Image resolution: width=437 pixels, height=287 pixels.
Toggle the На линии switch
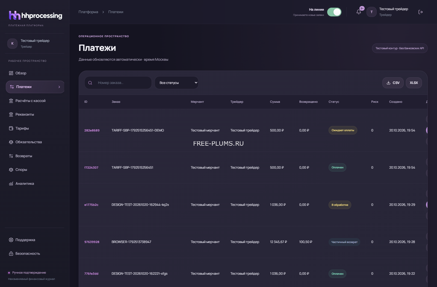(334, 12)
